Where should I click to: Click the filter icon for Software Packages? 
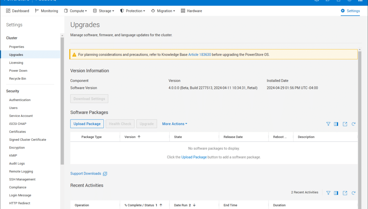328,124
